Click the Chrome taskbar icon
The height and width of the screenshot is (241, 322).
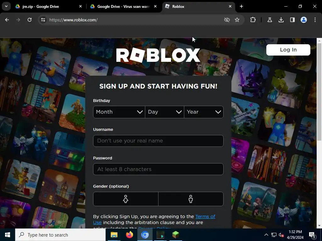click(x=145, y=235)
